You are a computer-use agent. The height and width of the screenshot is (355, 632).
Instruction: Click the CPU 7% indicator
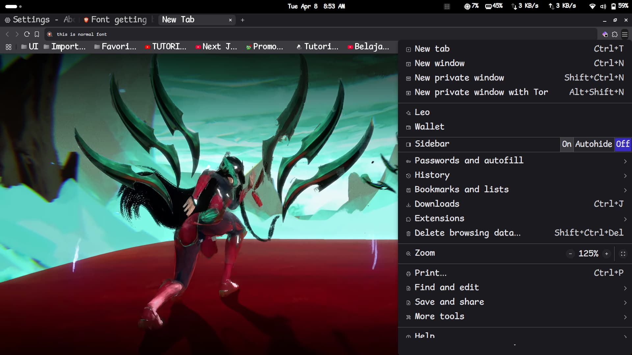(x=471, y=6)
